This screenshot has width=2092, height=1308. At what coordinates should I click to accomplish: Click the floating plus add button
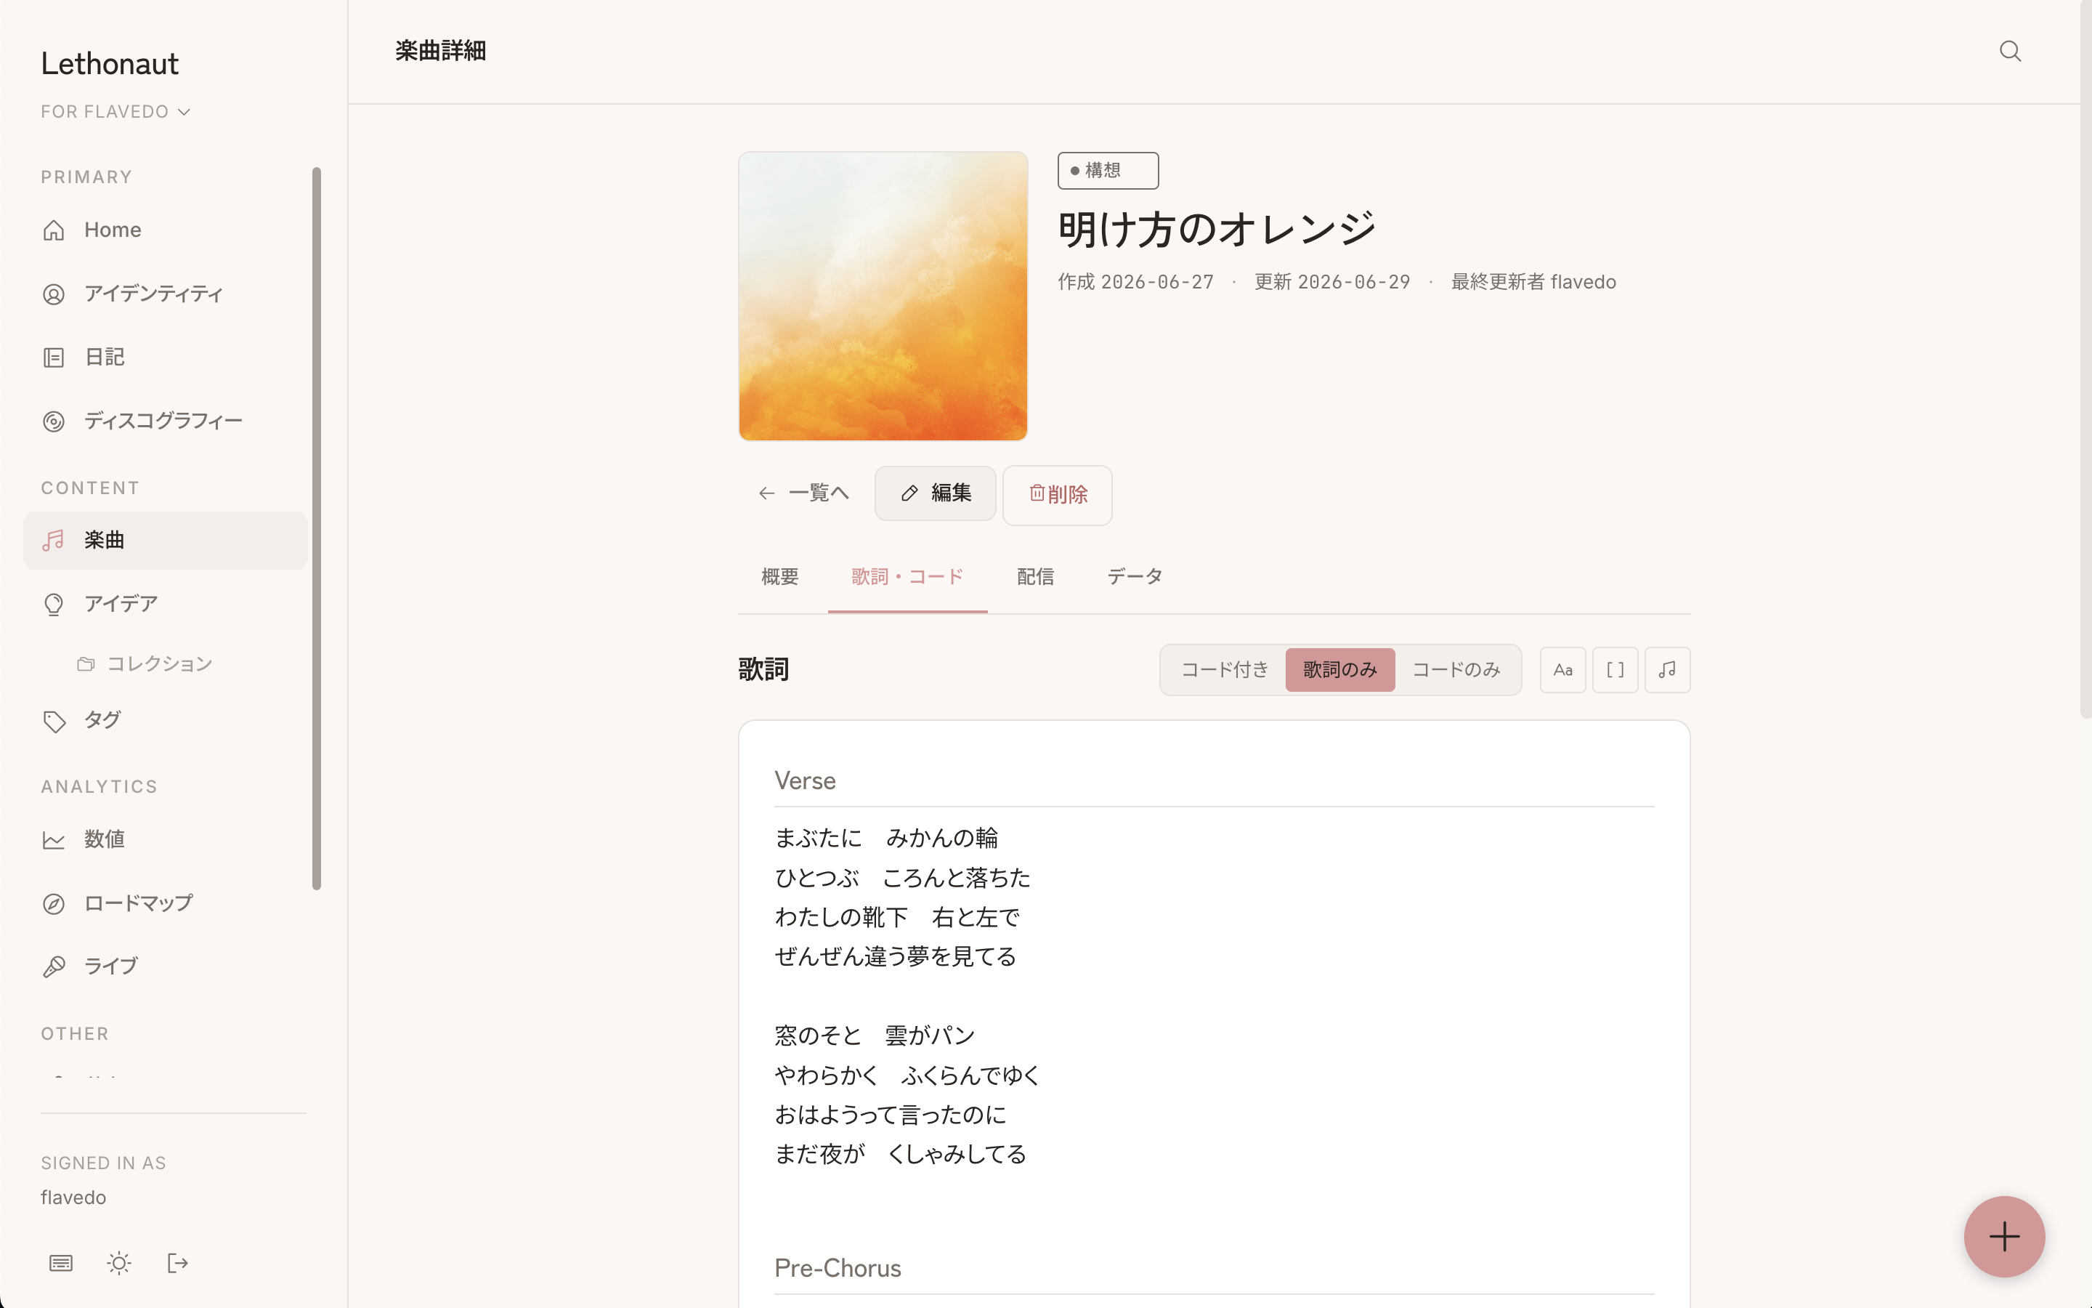point(2004,1236)
